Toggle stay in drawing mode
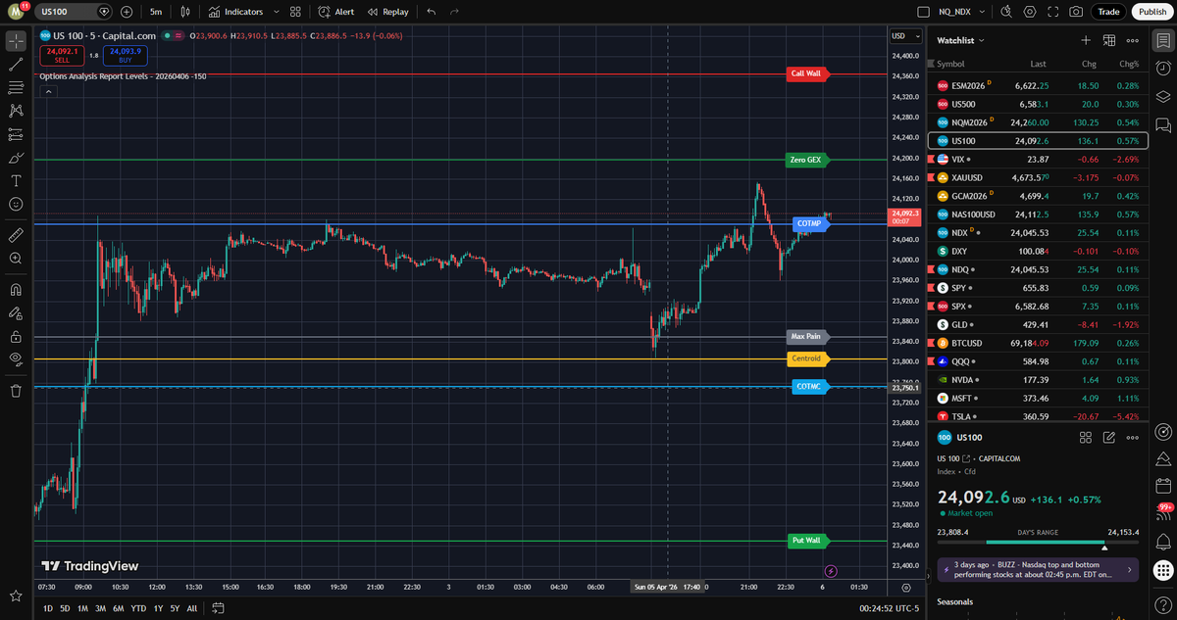 pyautogui.click(x=16, y=313)
